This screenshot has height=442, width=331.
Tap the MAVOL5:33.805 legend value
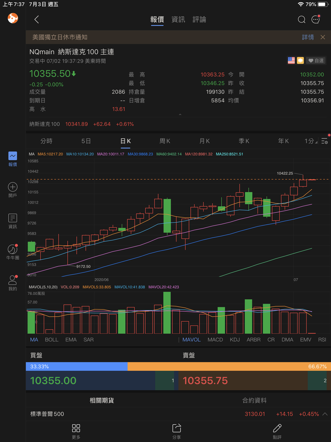tap(97, 287)
